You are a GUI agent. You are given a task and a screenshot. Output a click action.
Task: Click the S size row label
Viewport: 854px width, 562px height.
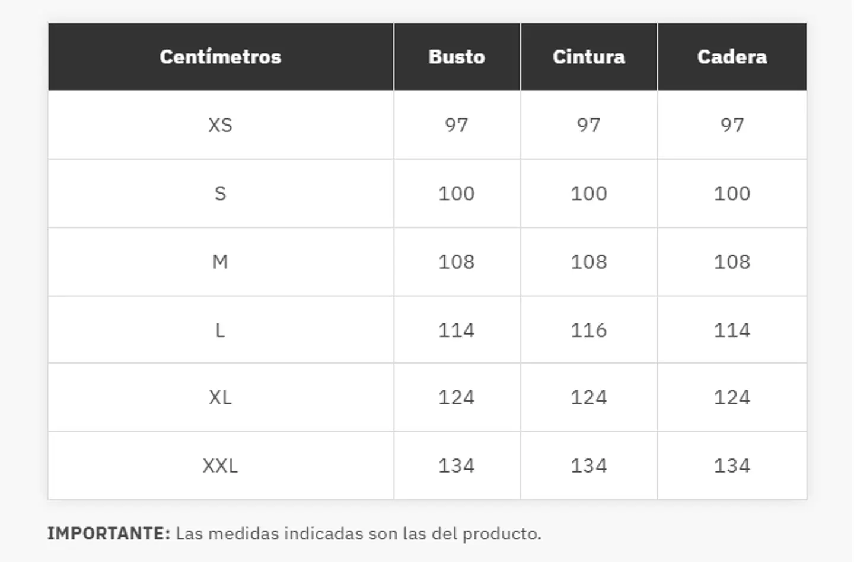tap(220, 193)
